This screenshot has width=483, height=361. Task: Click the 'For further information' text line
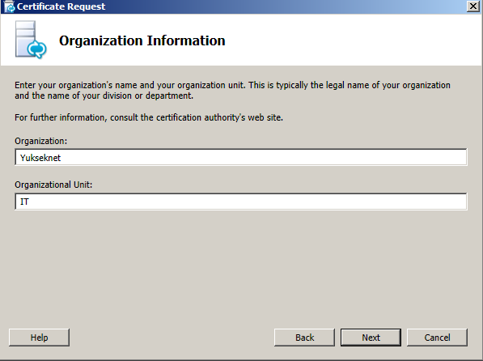tap(149, 117)
